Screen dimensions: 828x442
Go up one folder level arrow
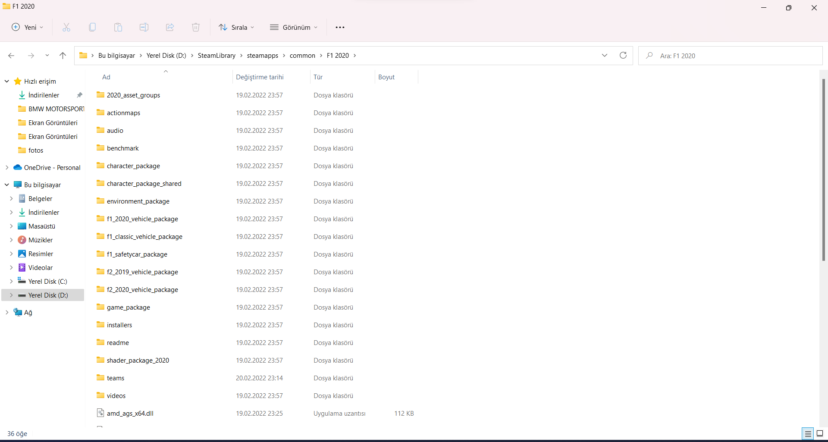click(x=63, y=56)
